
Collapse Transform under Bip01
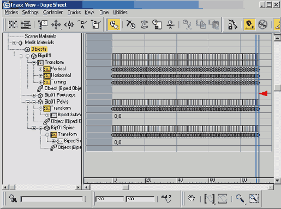34,63
